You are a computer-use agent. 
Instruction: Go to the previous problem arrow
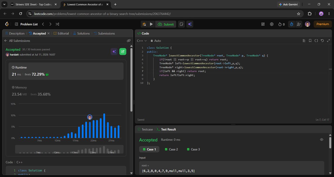[43, 24]
